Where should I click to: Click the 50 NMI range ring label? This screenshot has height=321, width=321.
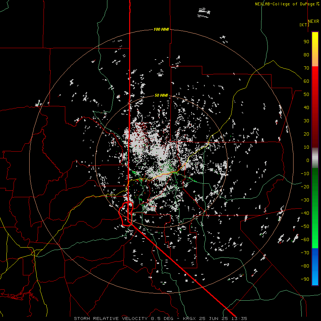pos(161,95)
